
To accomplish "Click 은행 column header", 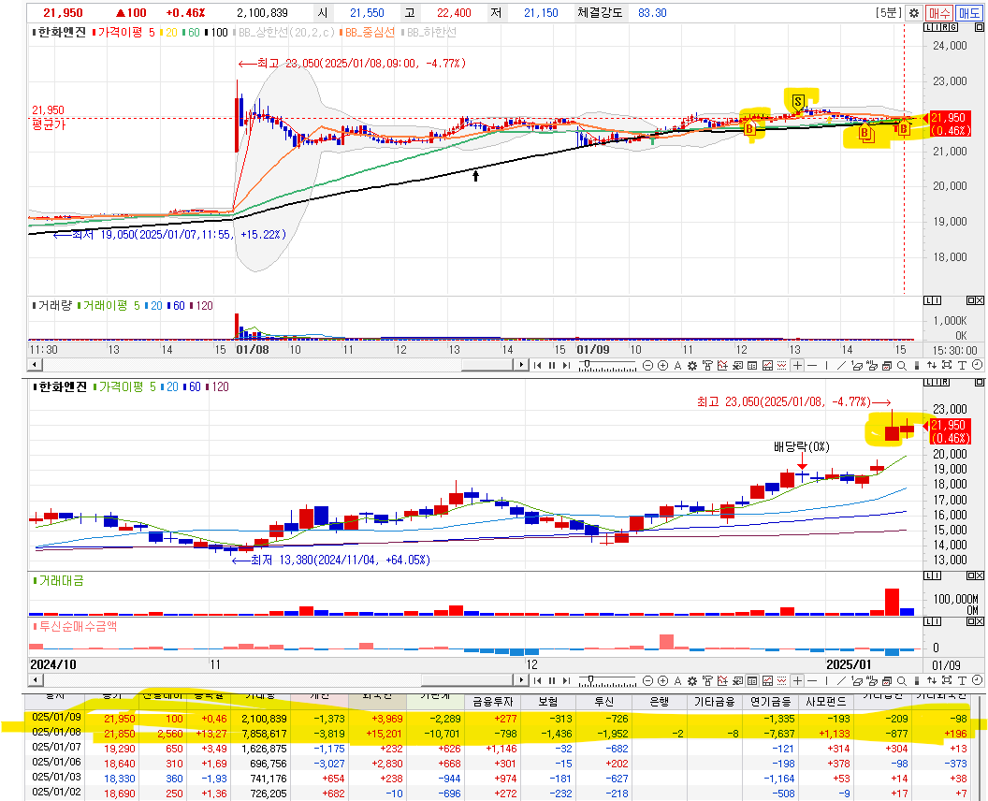I will 659,702.
